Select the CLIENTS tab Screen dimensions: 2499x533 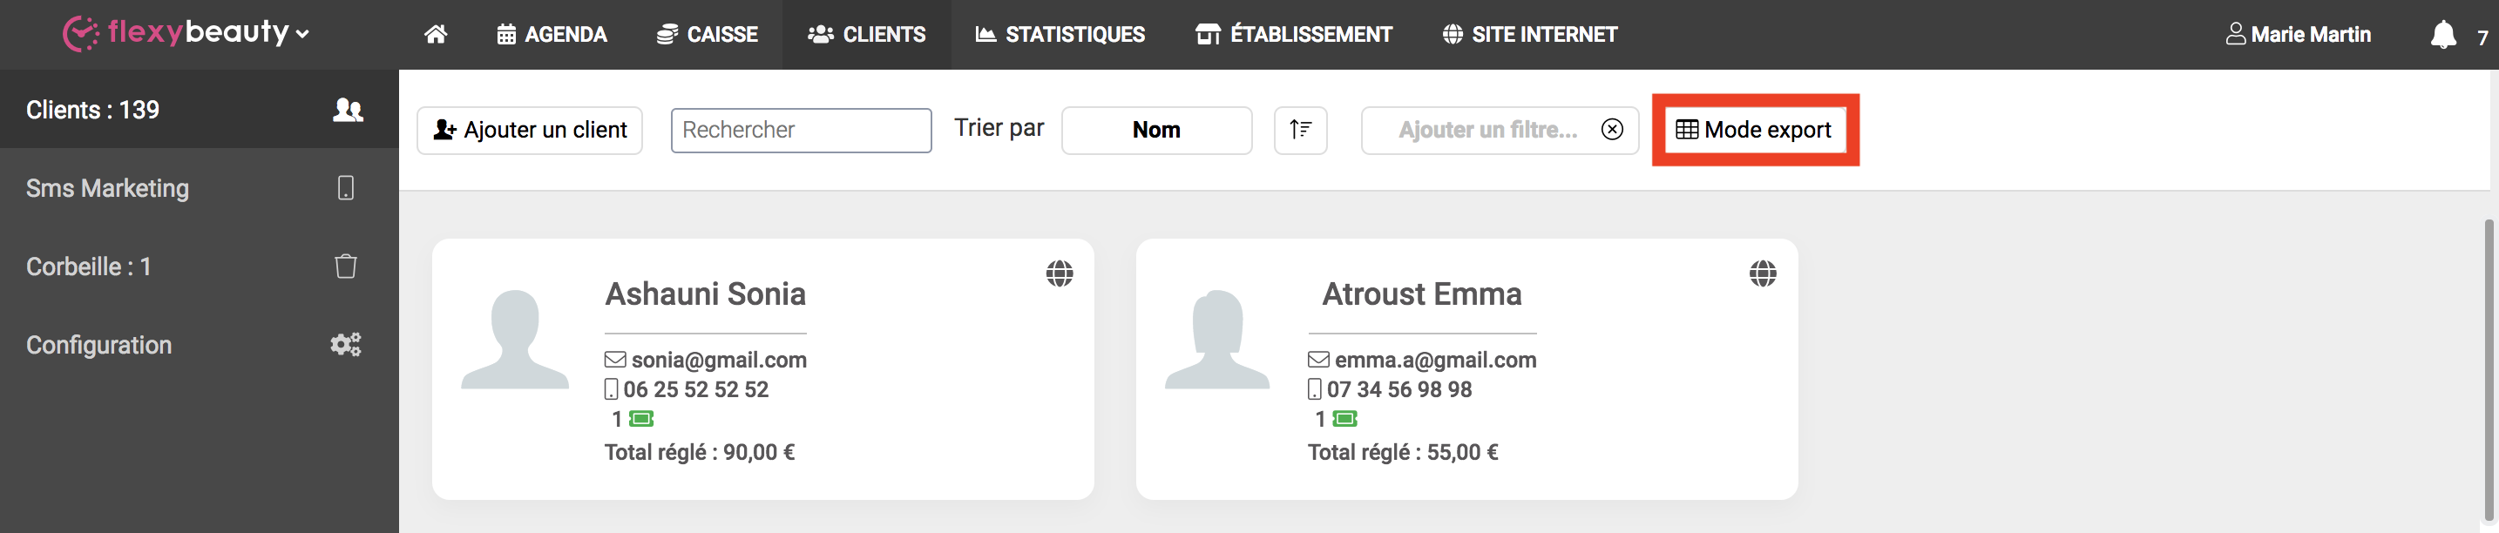pyautogui.click(x=866, y=34)
